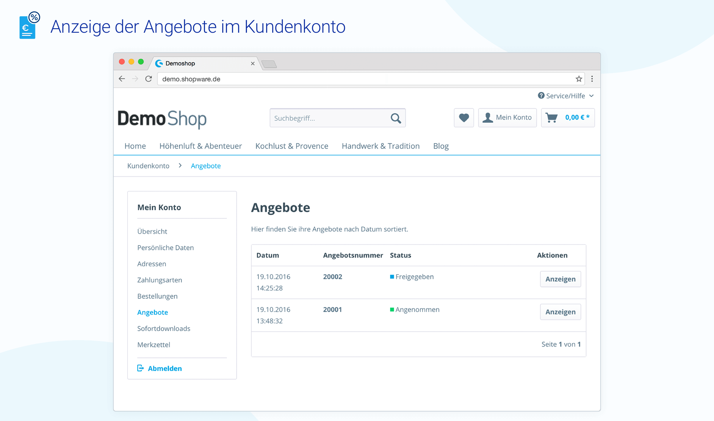Screen dimensions: 714x421
Task: Open Persönliche Daten in sidebar
Action: [x=165, y=248]
